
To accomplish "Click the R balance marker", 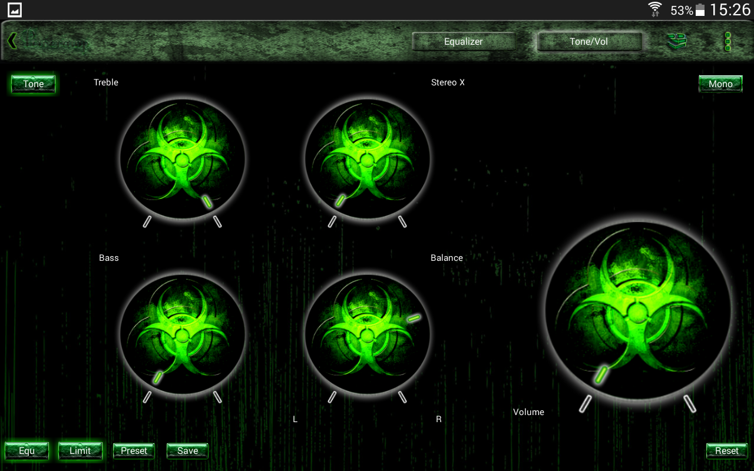I will point(439,419).
